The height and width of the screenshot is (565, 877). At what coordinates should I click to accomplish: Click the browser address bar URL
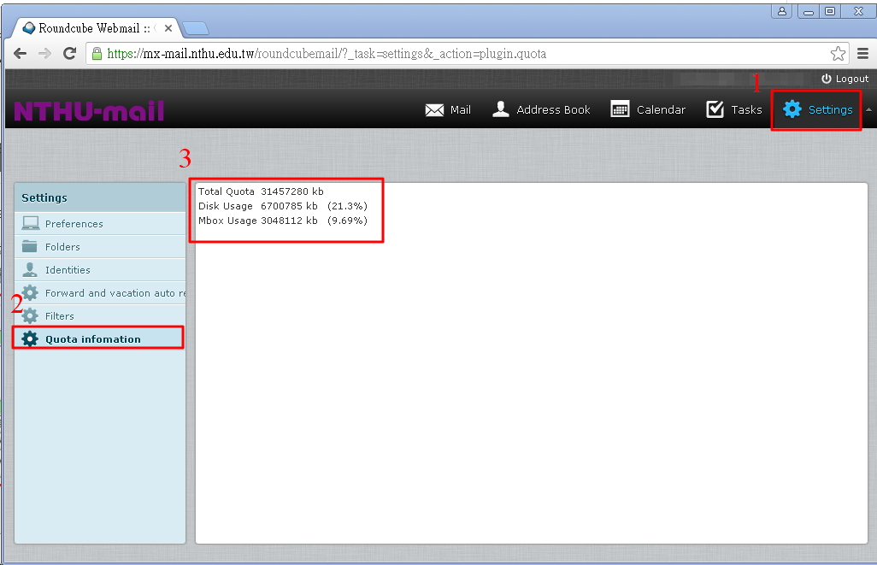[x=342, y=53]
